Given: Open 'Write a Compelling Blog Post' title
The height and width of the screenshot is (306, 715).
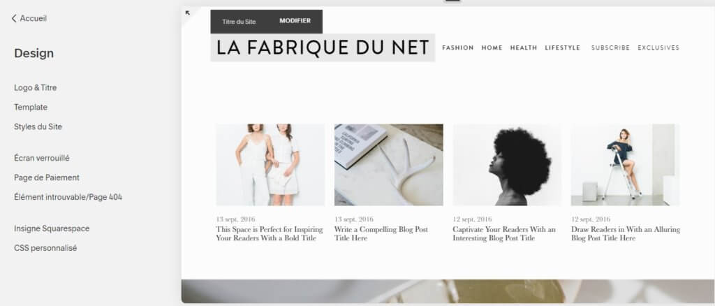Looking at the screenshot, I should click(x=381, y=233).
